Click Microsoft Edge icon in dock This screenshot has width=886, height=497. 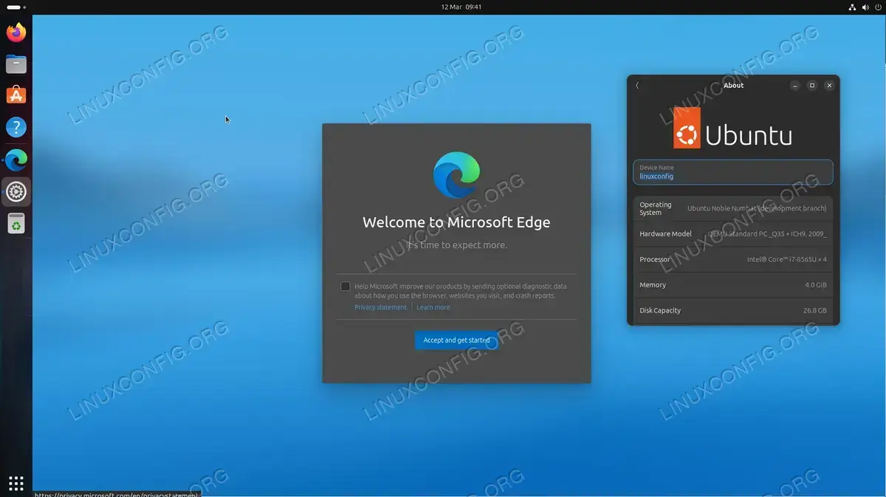tap(16, 160)
